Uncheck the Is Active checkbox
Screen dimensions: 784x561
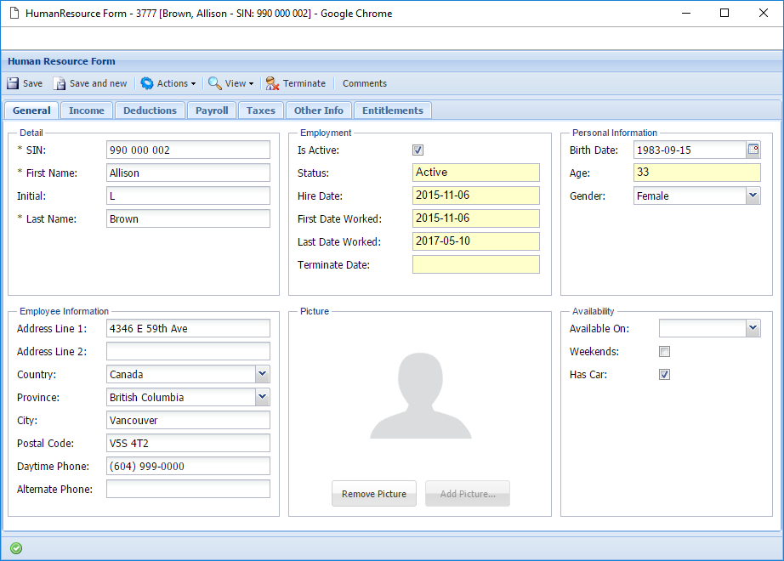click(418, 150)
